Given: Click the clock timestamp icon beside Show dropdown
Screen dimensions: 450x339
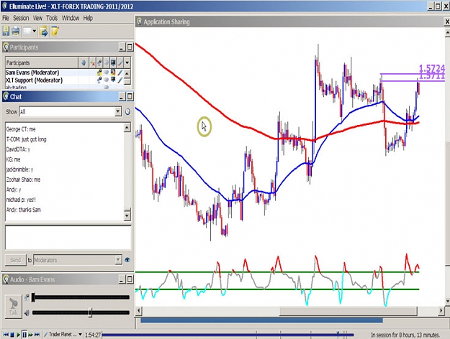Looking at the screenshot, I should [x=127, y=111].
